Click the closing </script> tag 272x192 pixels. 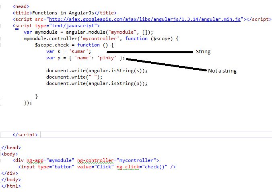click(x=25, y=135)
